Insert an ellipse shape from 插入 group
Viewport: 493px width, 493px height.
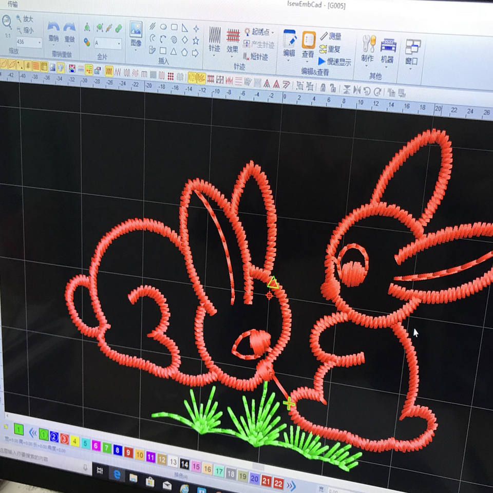pos(163,27)
